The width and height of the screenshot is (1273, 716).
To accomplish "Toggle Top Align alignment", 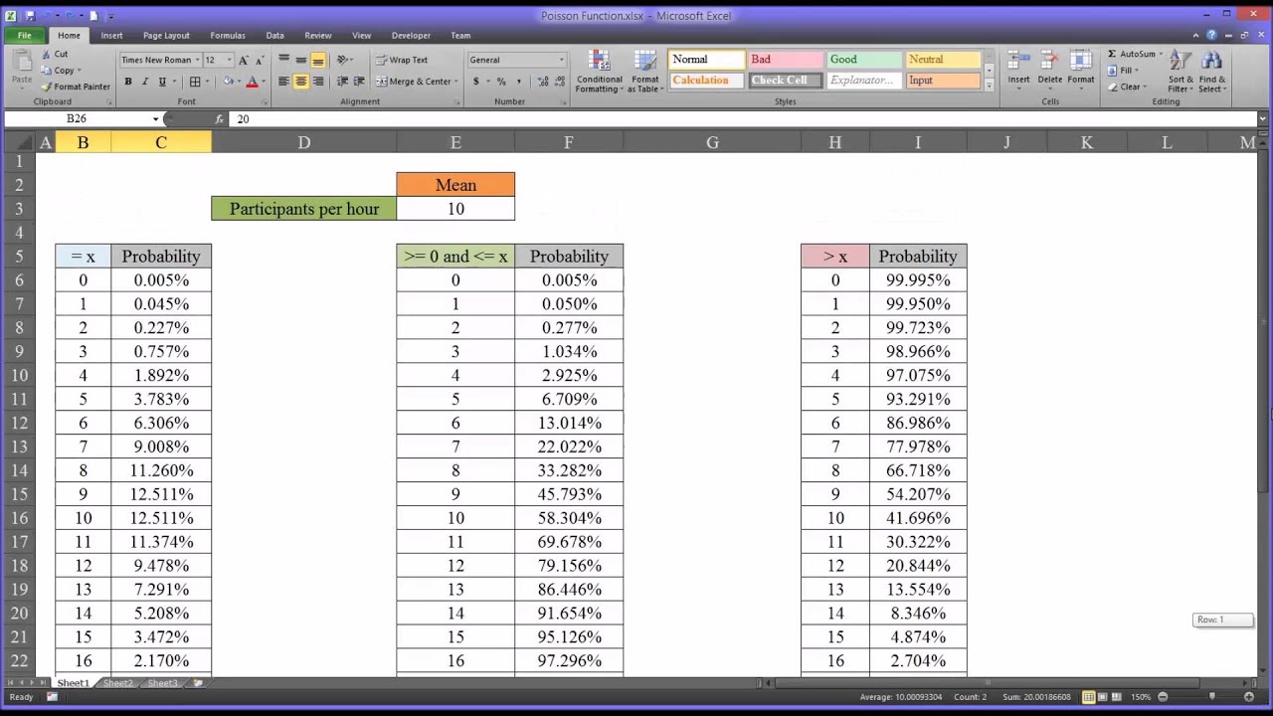I will point(283,60).
